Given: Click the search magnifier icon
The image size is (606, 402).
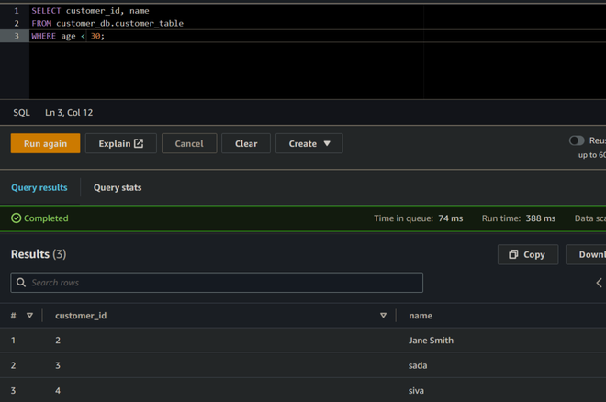Looking at the screenshot, I should click(21, 283).
